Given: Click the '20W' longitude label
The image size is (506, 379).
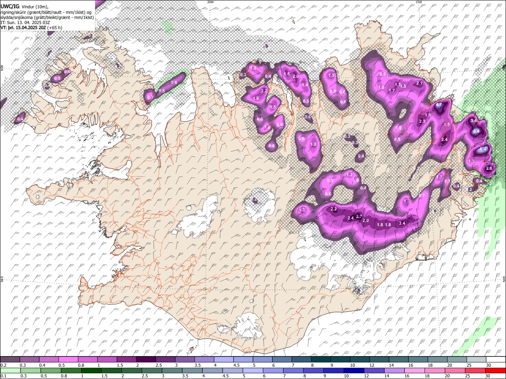Looking at the screenshot, I should [x=210, y=2].
